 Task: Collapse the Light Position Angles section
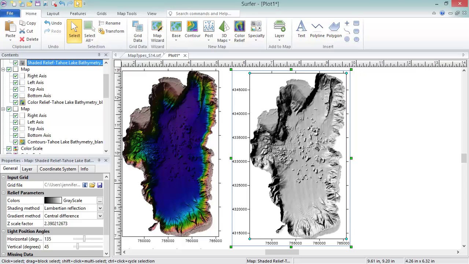[x=3, y=231]
